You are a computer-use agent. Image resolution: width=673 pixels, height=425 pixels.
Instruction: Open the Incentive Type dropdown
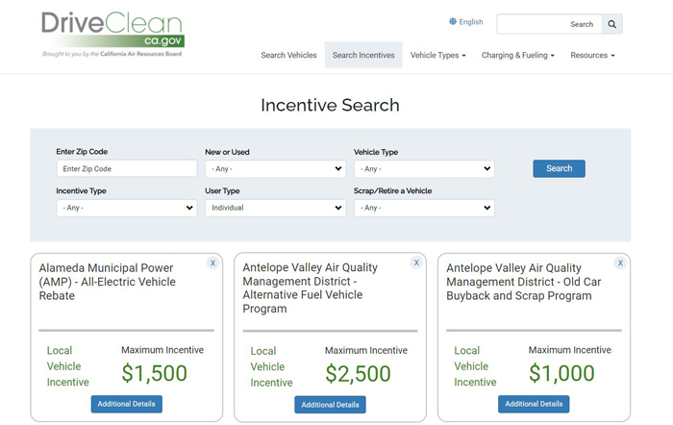(127, 208)
